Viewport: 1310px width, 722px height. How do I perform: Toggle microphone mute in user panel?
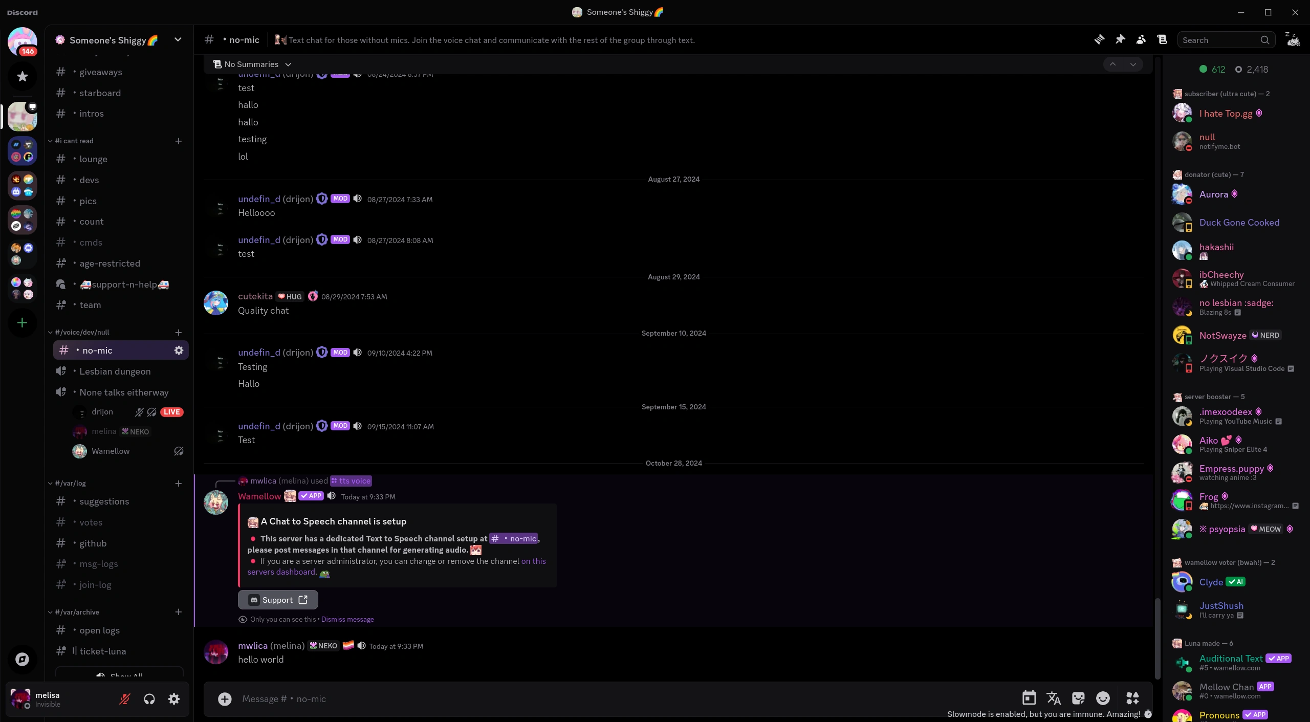124,699
